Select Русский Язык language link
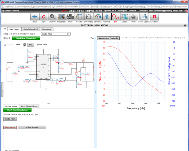189x151 pixels. 110,11
